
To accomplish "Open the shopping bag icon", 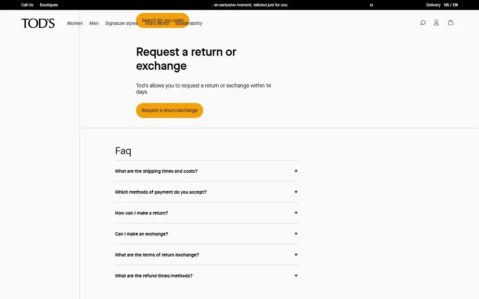I will (x=451, y=22).
